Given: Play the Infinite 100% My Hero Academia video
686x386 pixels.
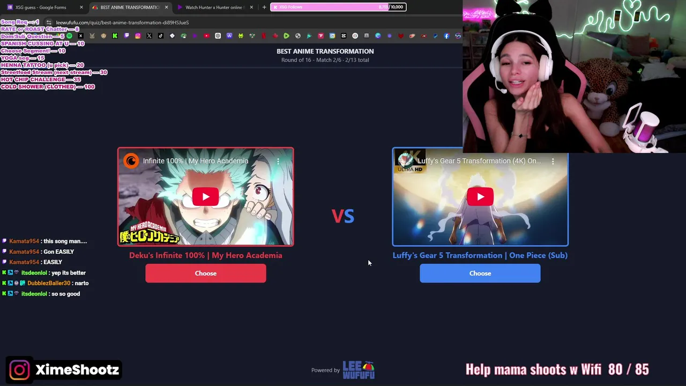Looking at the screenshot, I should [x=206, y=197].
